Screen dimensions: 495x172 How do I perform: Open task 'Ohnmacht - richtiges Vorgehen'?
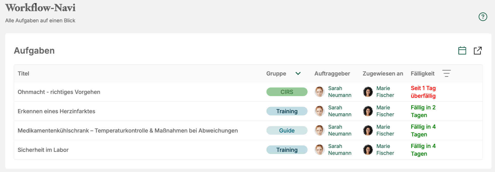tap(59, 92)
